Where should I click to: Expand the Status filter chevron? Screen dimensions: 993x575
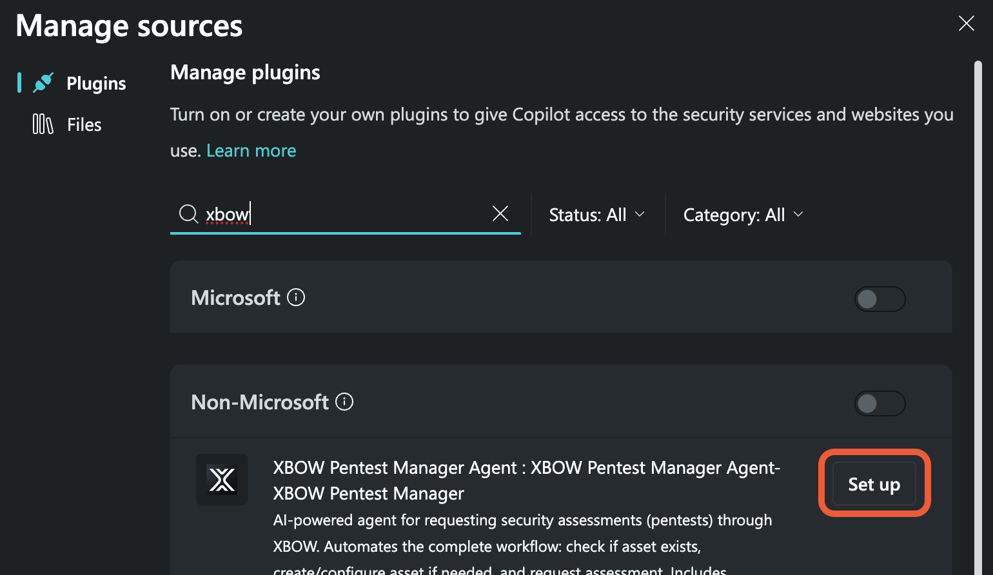pyautogui.click(x=640, y=214)
